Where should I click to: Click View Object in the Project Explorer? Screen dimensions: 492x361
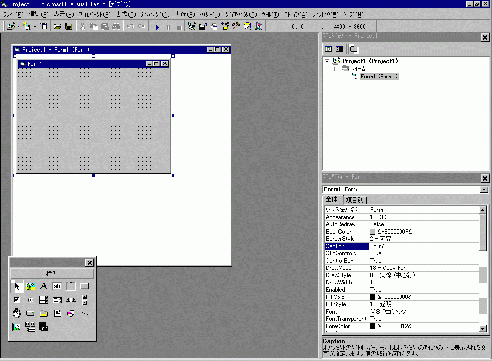coord(339,49)
